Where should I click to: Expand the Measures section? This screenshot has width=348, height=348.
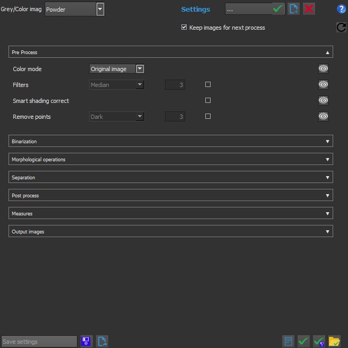[171, 213]
